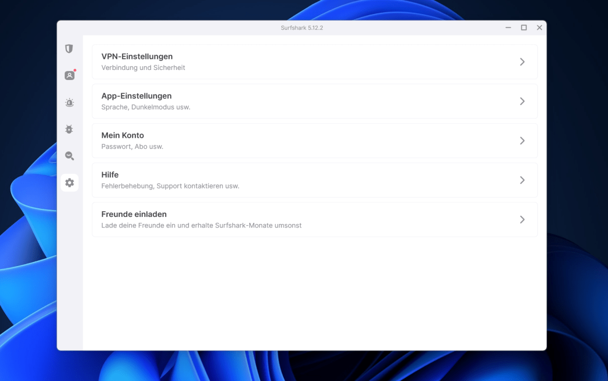Click the chevron arrow beside Hilfe
The image size is (608, 381).
[522, 180]
